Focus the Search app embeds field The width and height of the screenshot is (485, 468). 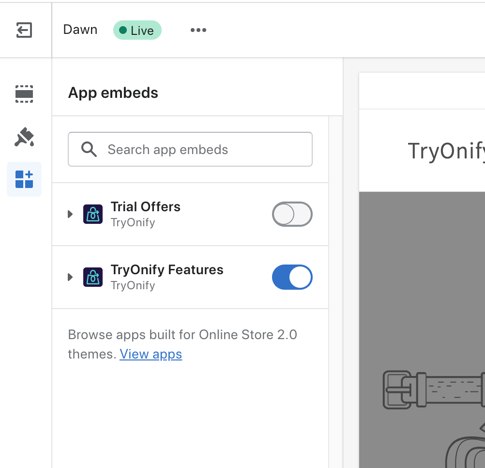[x=190, y=149]
